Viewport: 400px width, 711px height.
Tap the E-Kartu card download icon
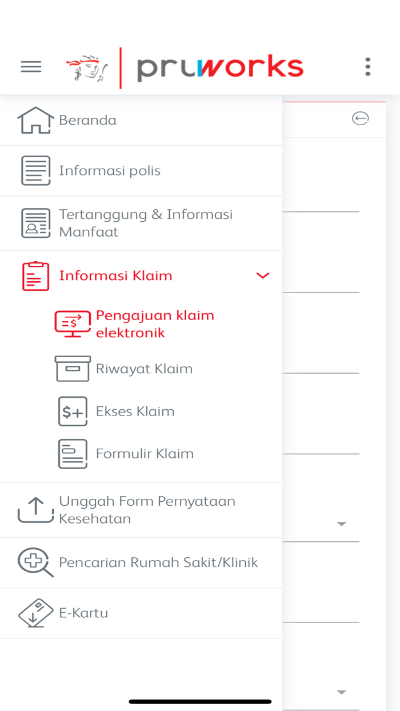tap(35, 613)
